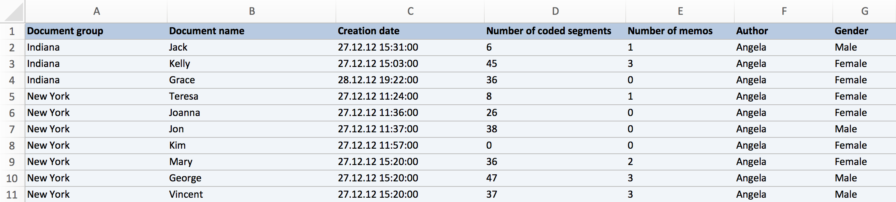Click date "27.12.12 11:37:00"

(378, 129)
